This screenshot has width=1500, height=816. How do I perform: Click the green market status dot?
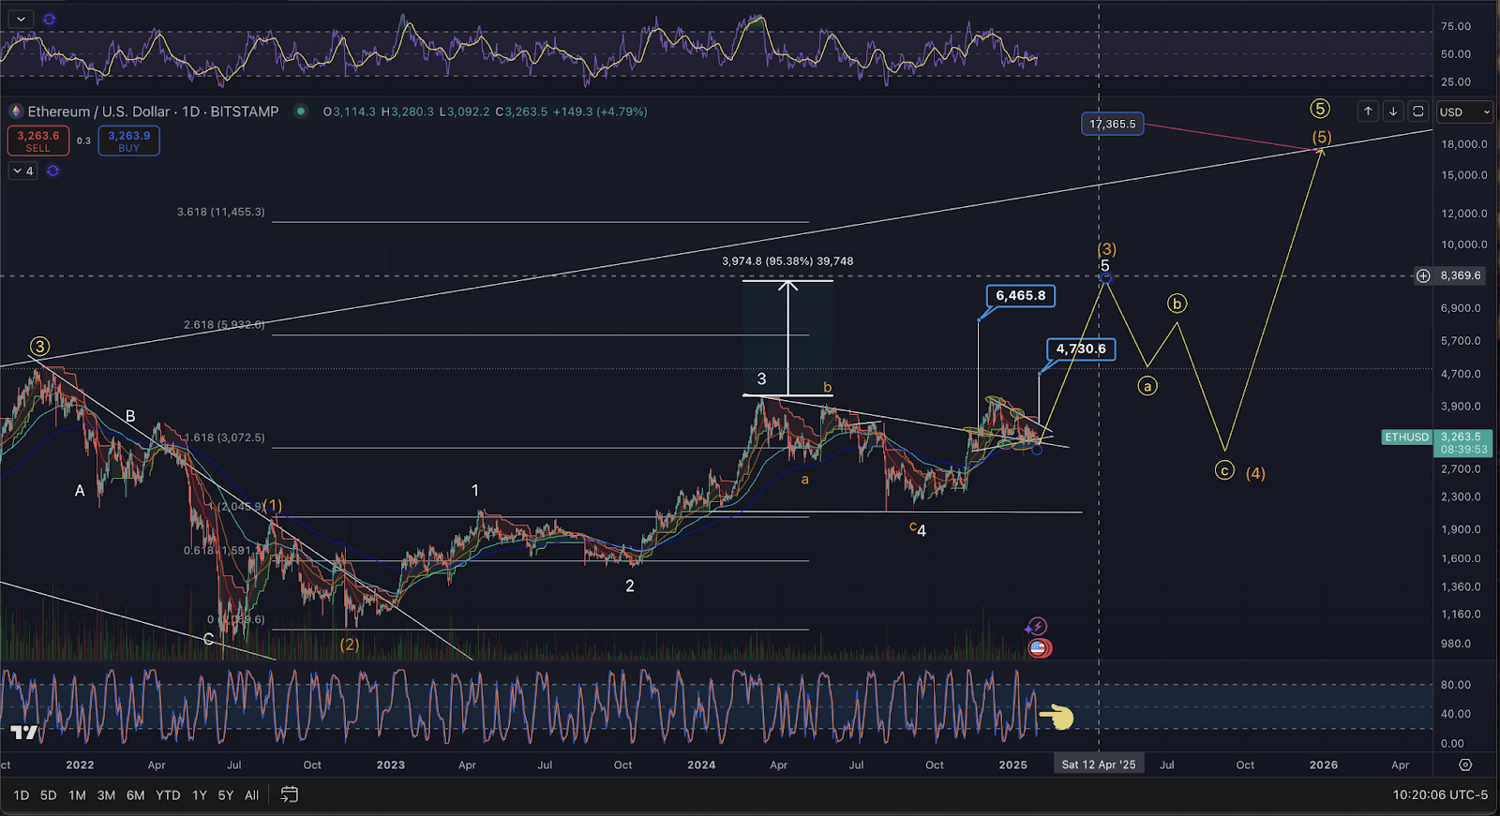pos(300,111)
